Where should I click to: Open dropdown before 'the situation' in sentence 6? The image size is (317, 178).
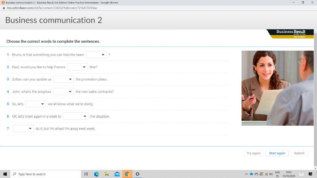[x=75, y=116]
